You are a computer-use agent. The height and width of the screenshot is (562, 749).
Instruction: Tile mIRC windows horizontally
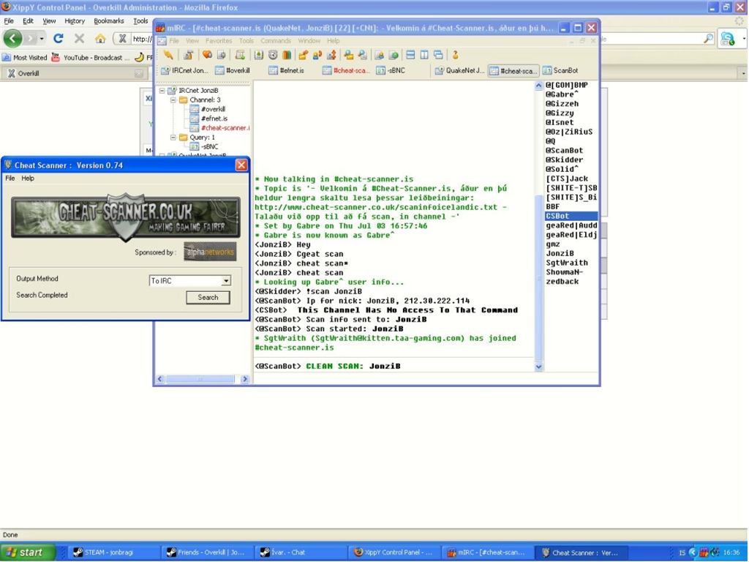pos(410,55)
